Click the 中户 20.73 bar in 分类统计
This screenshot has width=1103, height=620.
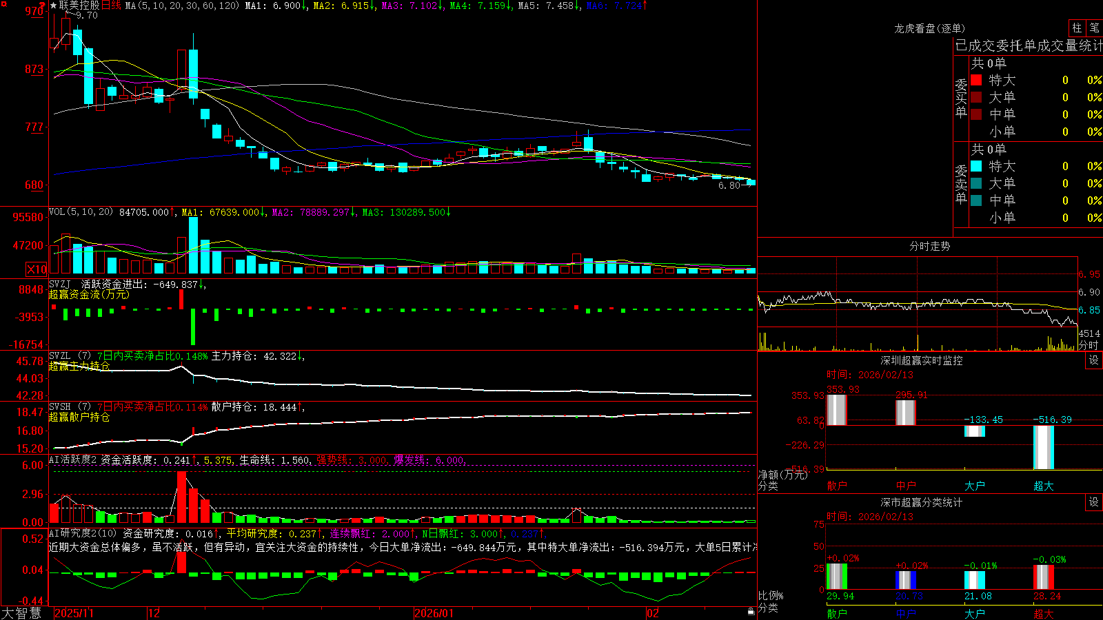click(x=906, y=580)
